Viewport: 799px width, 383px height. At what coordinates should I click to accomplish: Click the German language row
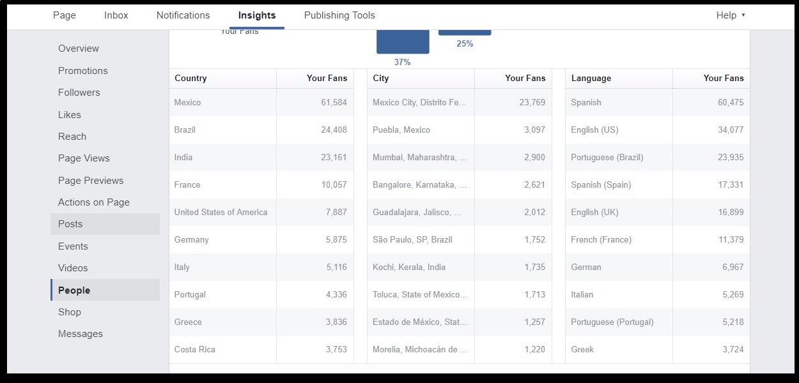tap(658, 267)
